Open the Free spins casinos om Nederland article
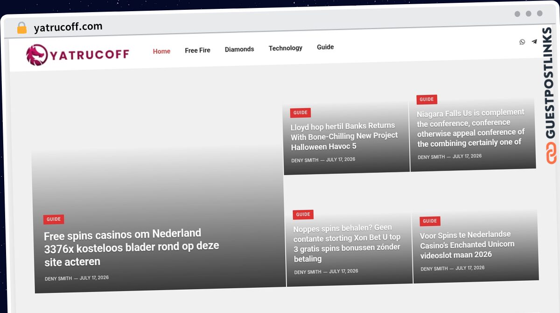 click(131, 247)
